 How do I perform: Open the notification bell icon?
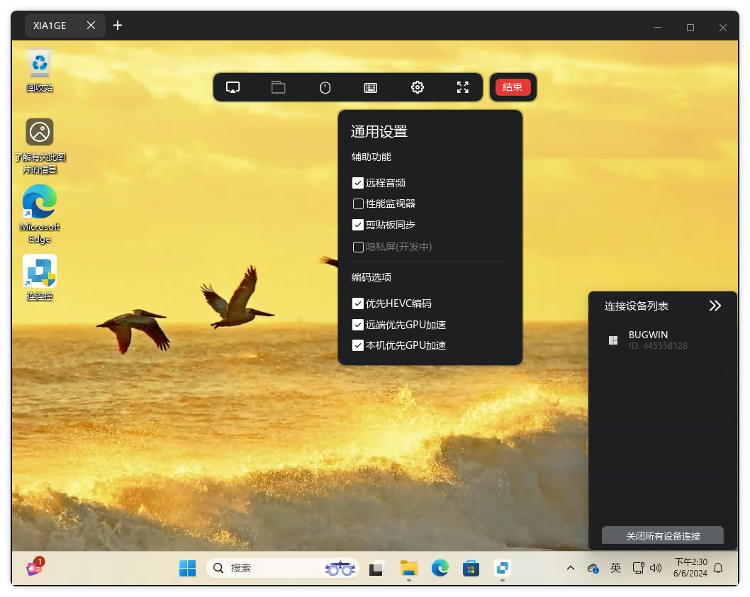718,569
